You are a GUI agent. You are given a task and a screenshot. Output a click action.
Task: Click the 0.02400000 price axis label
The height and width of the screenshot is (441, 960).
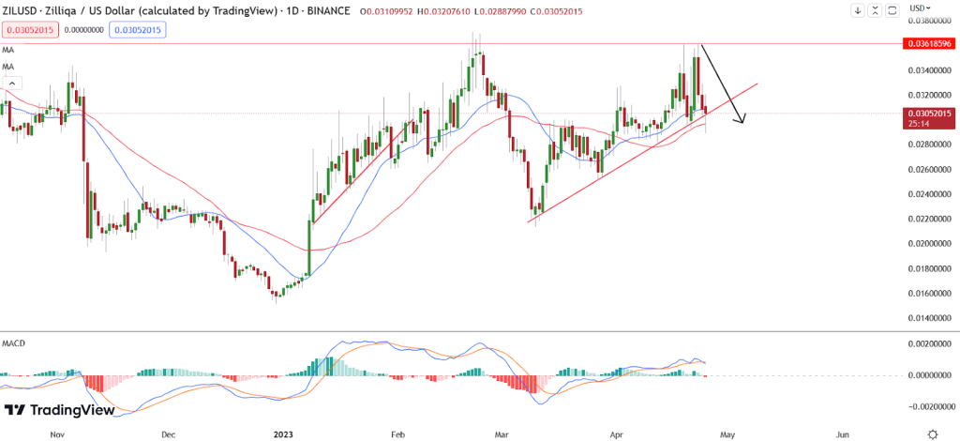[x=931, y=194]
